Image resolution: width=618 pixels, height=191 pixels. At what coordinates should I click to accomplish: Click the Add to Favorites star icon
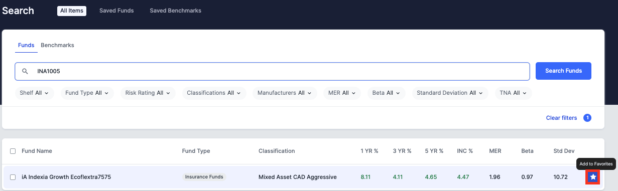click(593, 177)
